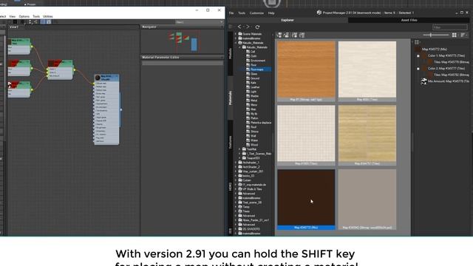Open the Models vertical sidebar tab
The image size is (473, 266).
(x=230, y=53)
